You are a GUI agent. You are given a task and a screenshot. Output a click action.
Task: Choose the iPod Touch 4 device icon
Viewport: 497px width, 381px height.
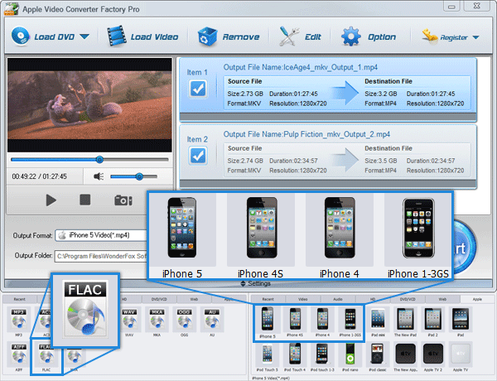pyautogui.click(x=295, y=357)
